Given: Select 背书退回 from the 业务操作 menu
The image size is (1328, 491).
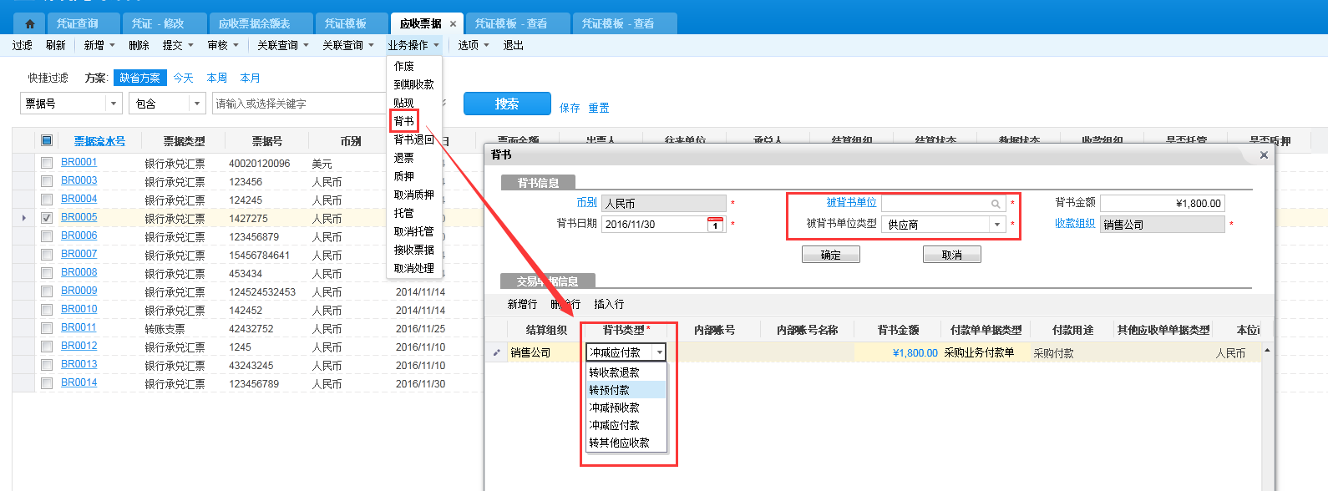Looking at the screenshot, I should click(413, 139).
